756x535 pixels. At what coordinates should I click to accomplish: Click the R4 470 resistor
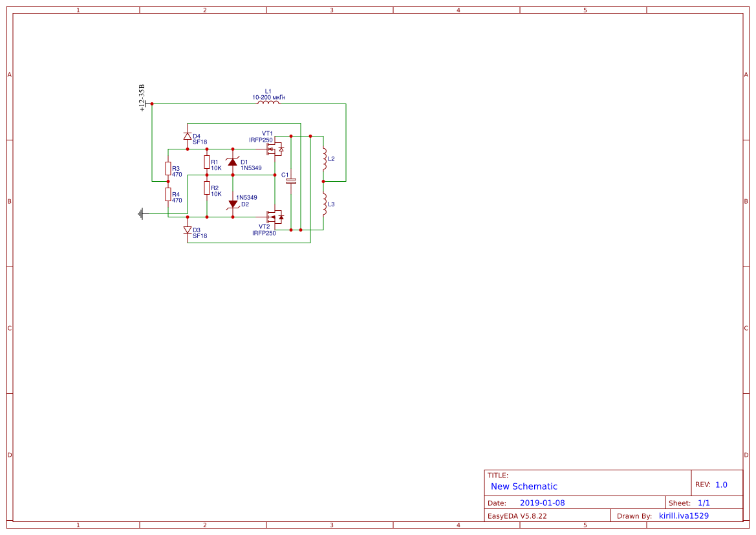click(x=168, y=195)
